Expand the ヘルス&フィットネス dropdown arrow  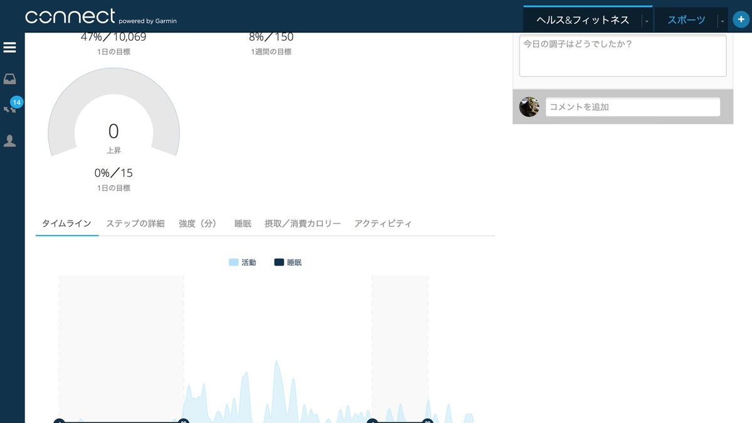(647, 20)
